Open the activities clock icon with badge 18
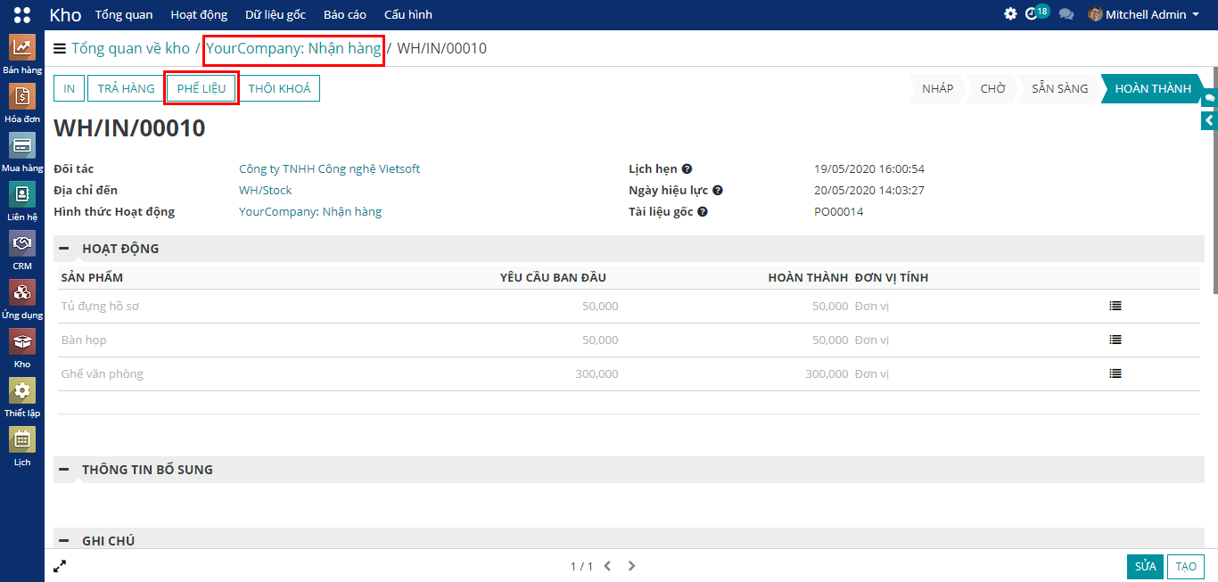The image size is (1218, 582). 1037,13
